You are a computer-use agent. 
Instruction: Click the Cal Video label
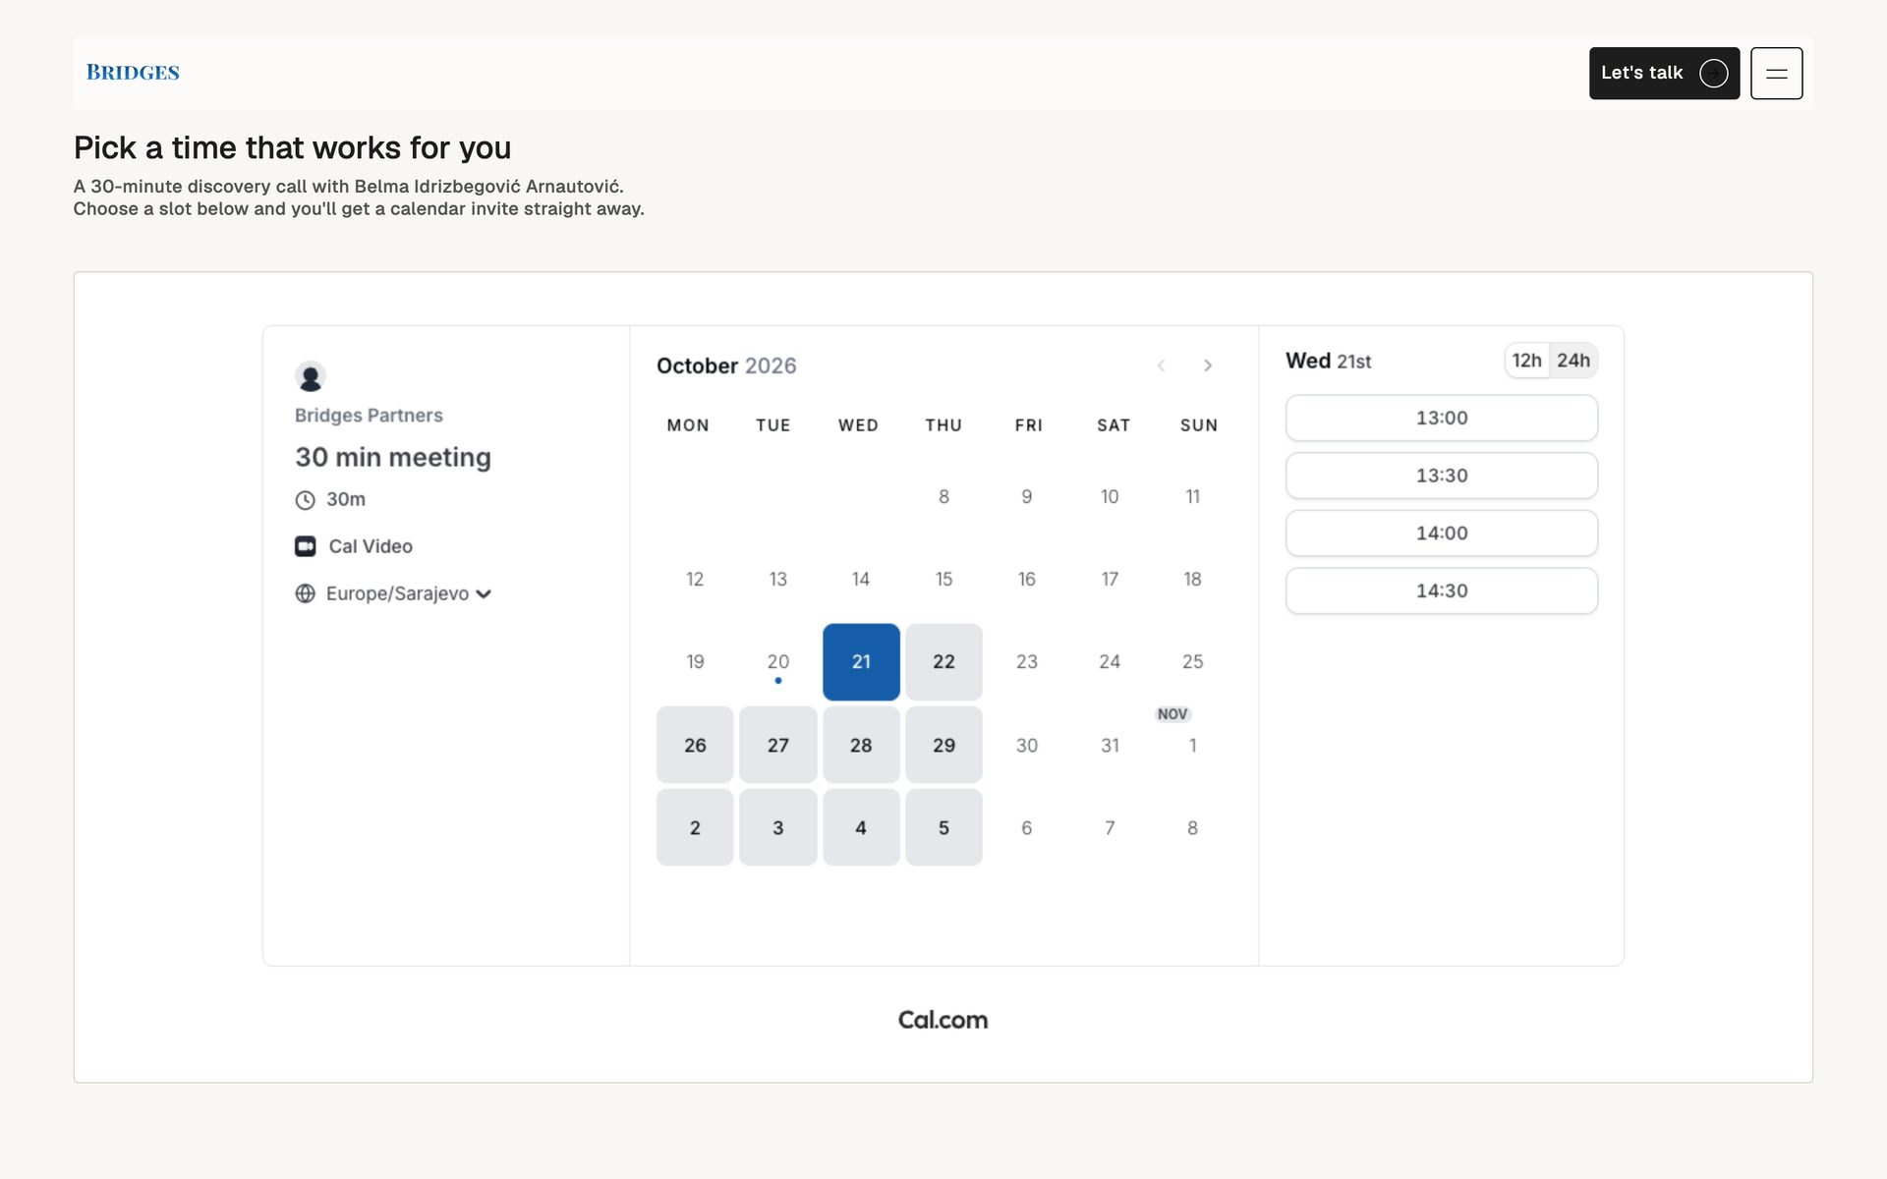click(371, 546)
